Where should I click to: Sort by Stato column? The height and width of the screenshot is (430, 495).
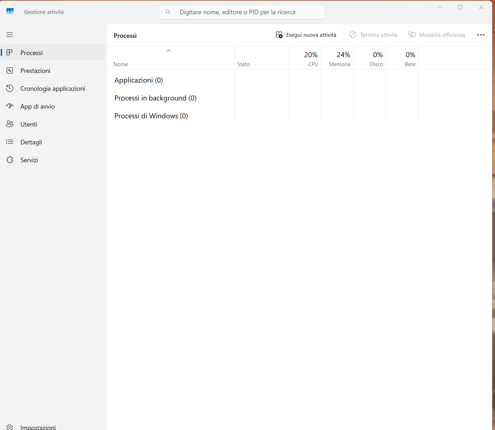261,58
